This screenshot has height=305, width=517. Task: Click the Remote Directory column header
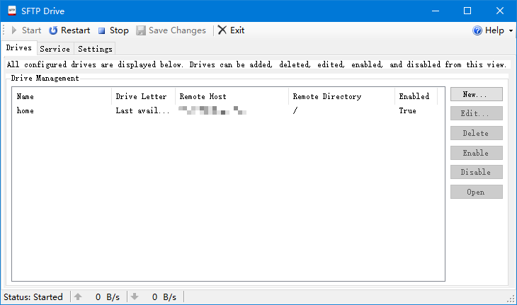click(x=341, y=96)
